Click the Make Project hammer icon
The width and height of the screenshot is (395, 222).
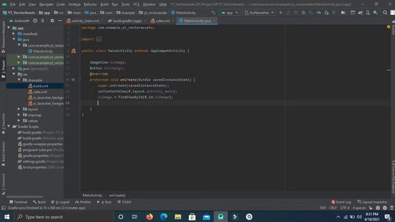click(213, 12)
